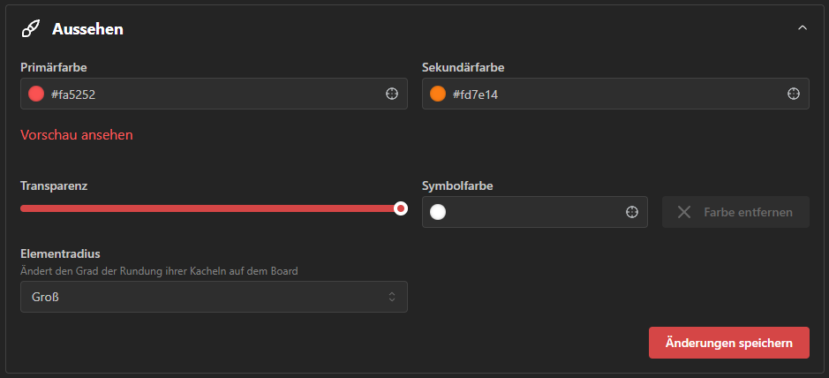Click the X icon in Farbe entfernen
Screen dimensions: 829x378
(x=684, y=212)
